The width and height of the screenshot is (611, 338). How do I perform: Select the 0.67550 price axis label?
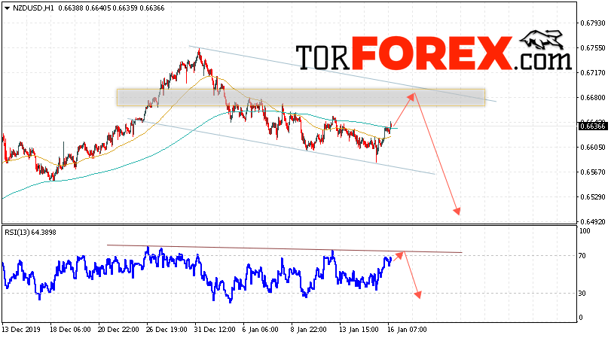[593, 48]
